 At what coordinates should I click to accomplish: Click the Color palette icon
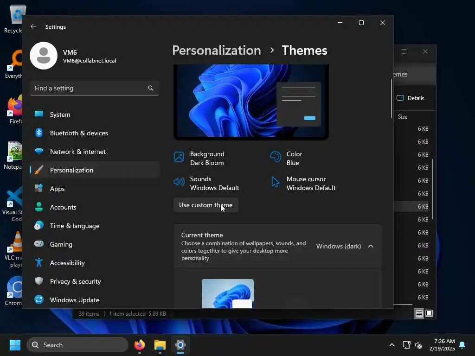tap(276, 157)
